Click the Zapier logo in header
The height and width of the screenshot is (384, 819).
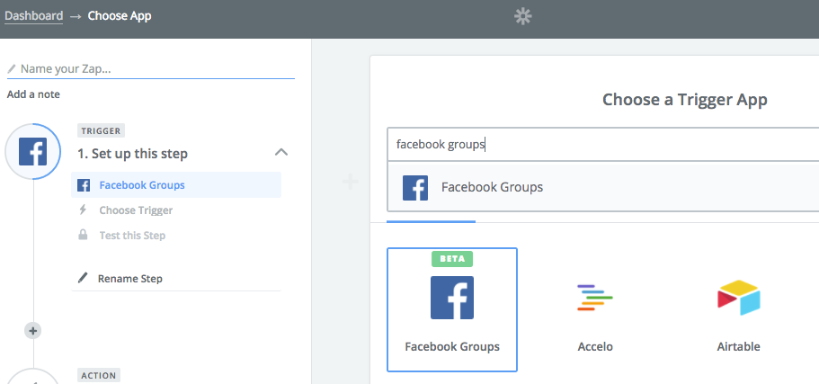(522, 17)
